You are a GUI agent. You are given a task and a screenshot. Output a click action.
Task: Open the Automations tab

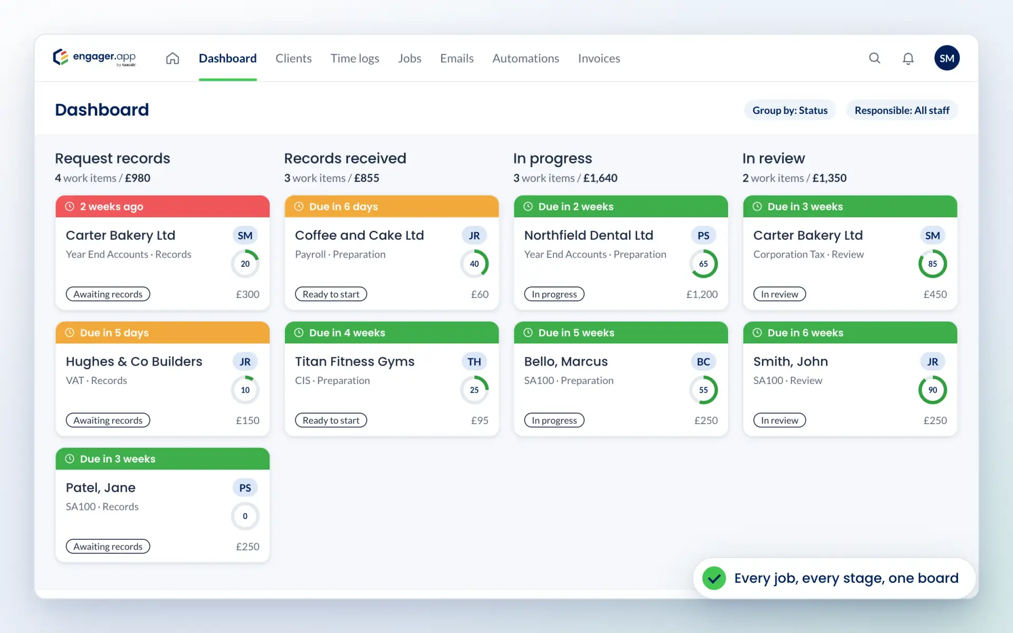click(525, 59)
